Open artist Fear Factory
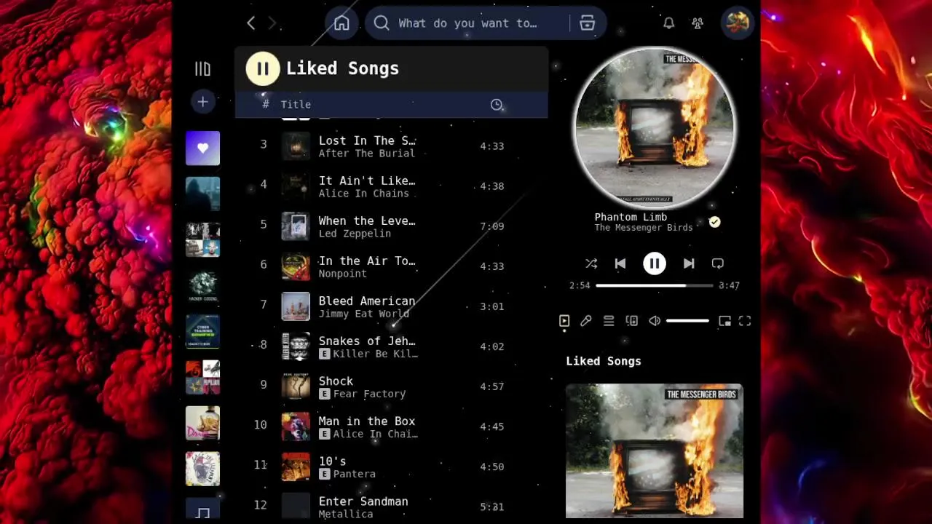932x524 pixels. tap(369, 394)
